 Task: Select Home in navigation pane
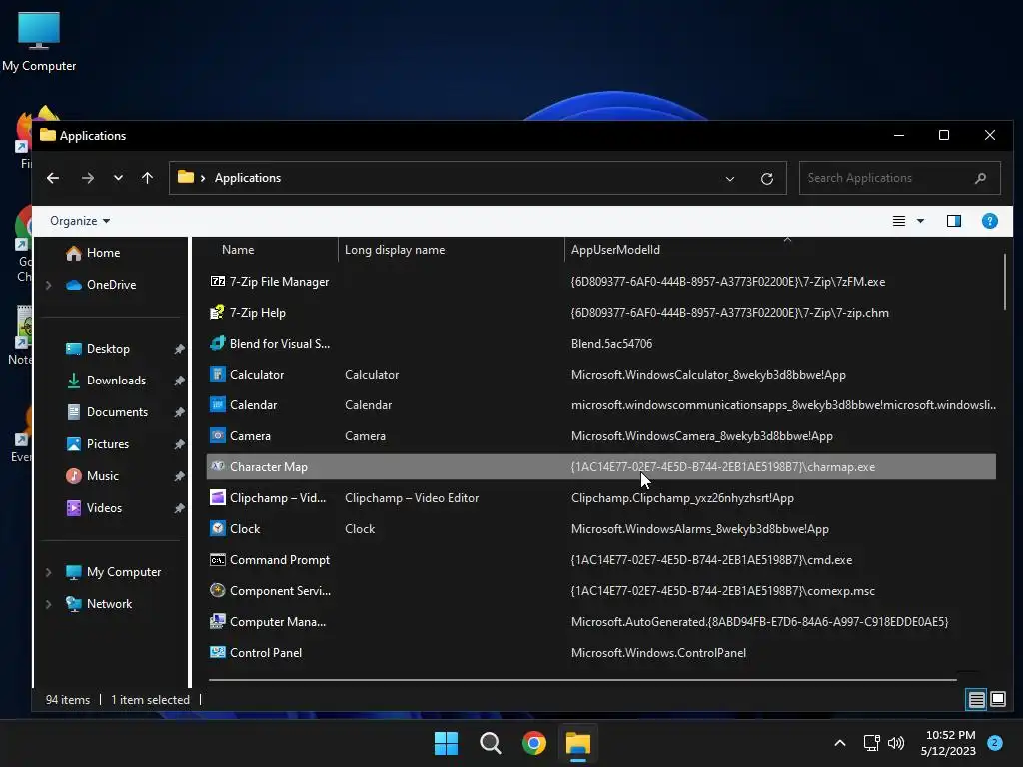103,253
